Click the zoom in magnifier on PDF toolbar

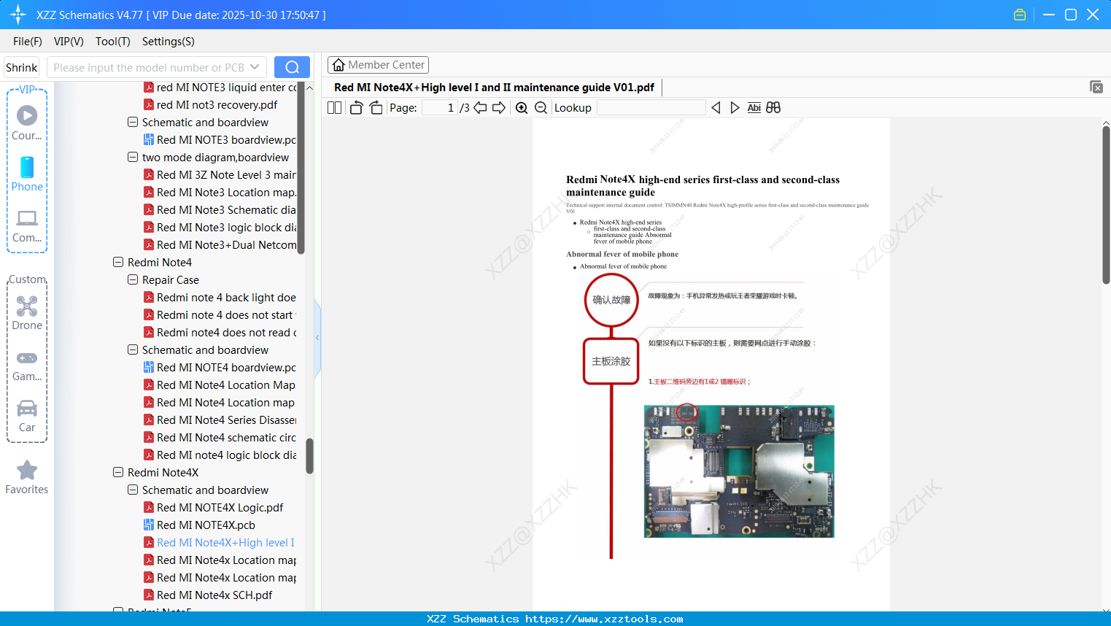(522, 107)
